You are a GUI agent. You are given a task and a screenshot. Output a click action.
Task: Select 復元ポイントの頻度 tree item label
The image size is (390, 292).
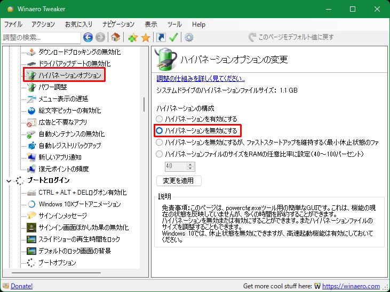(x=63, y=169)
